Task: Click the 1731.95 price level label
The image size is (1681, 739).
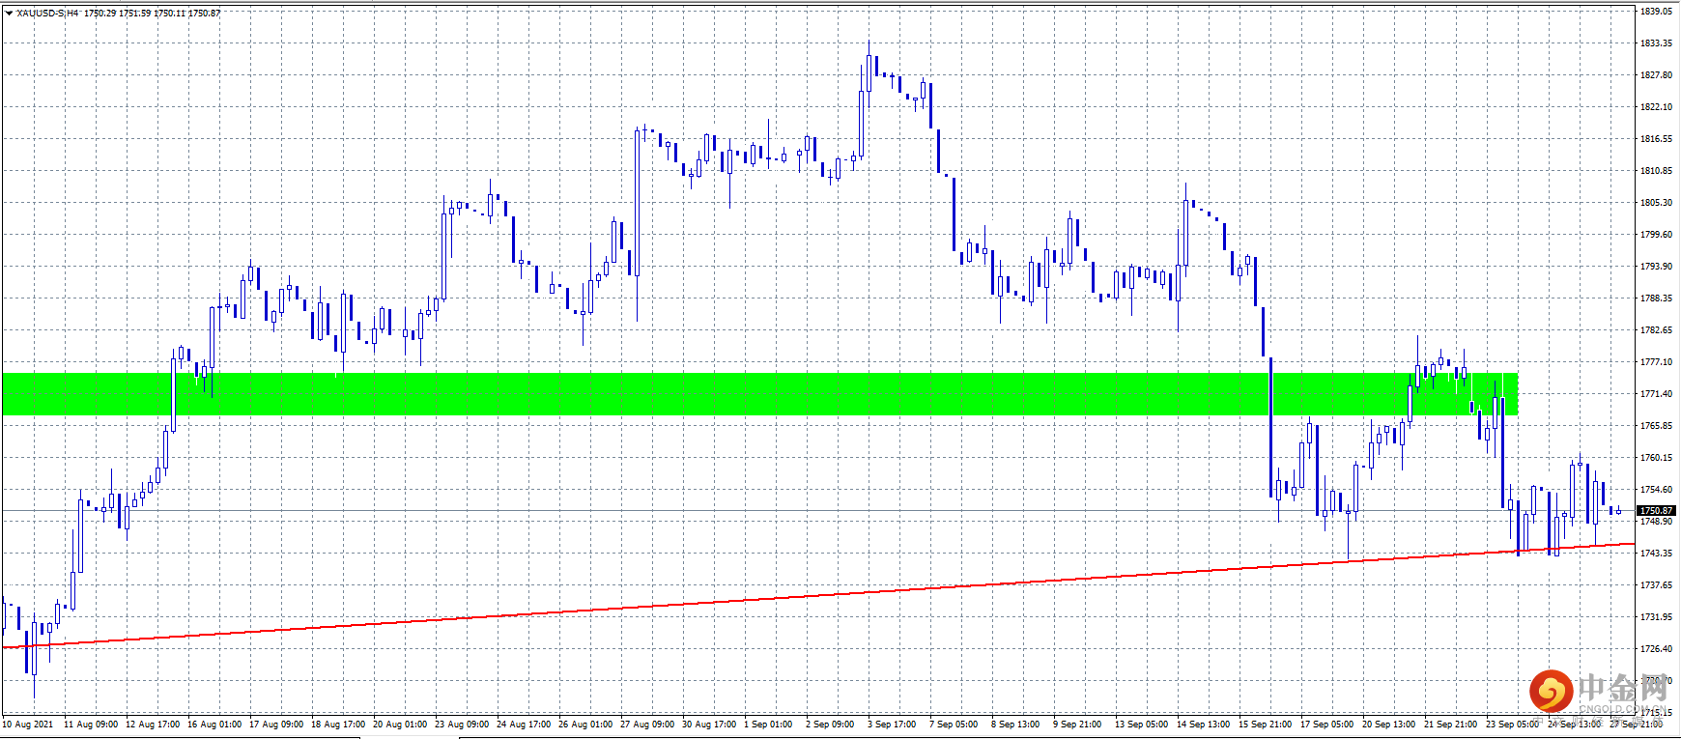Action: (x=1656, y=617)
